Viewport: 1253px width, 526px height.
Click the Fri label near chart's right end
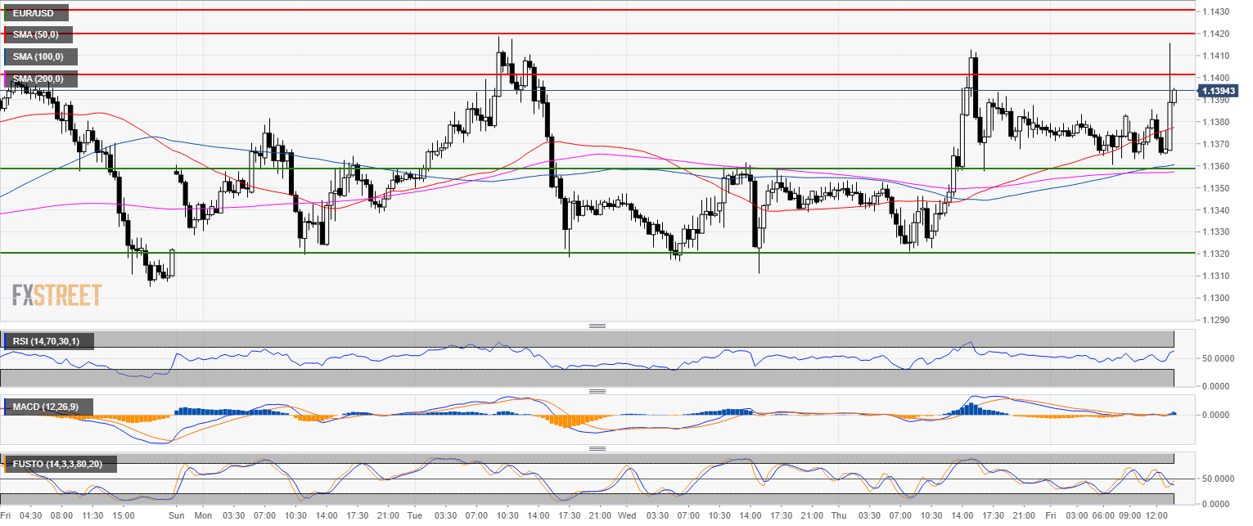(1052, 515)
